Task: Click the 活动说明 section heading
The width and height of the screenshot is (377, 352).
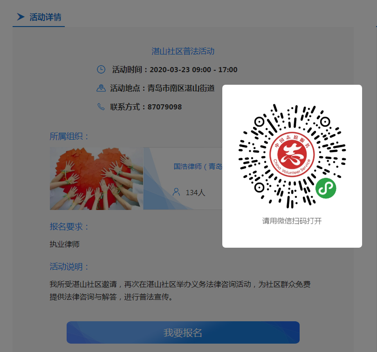Action: coord(69,266)
